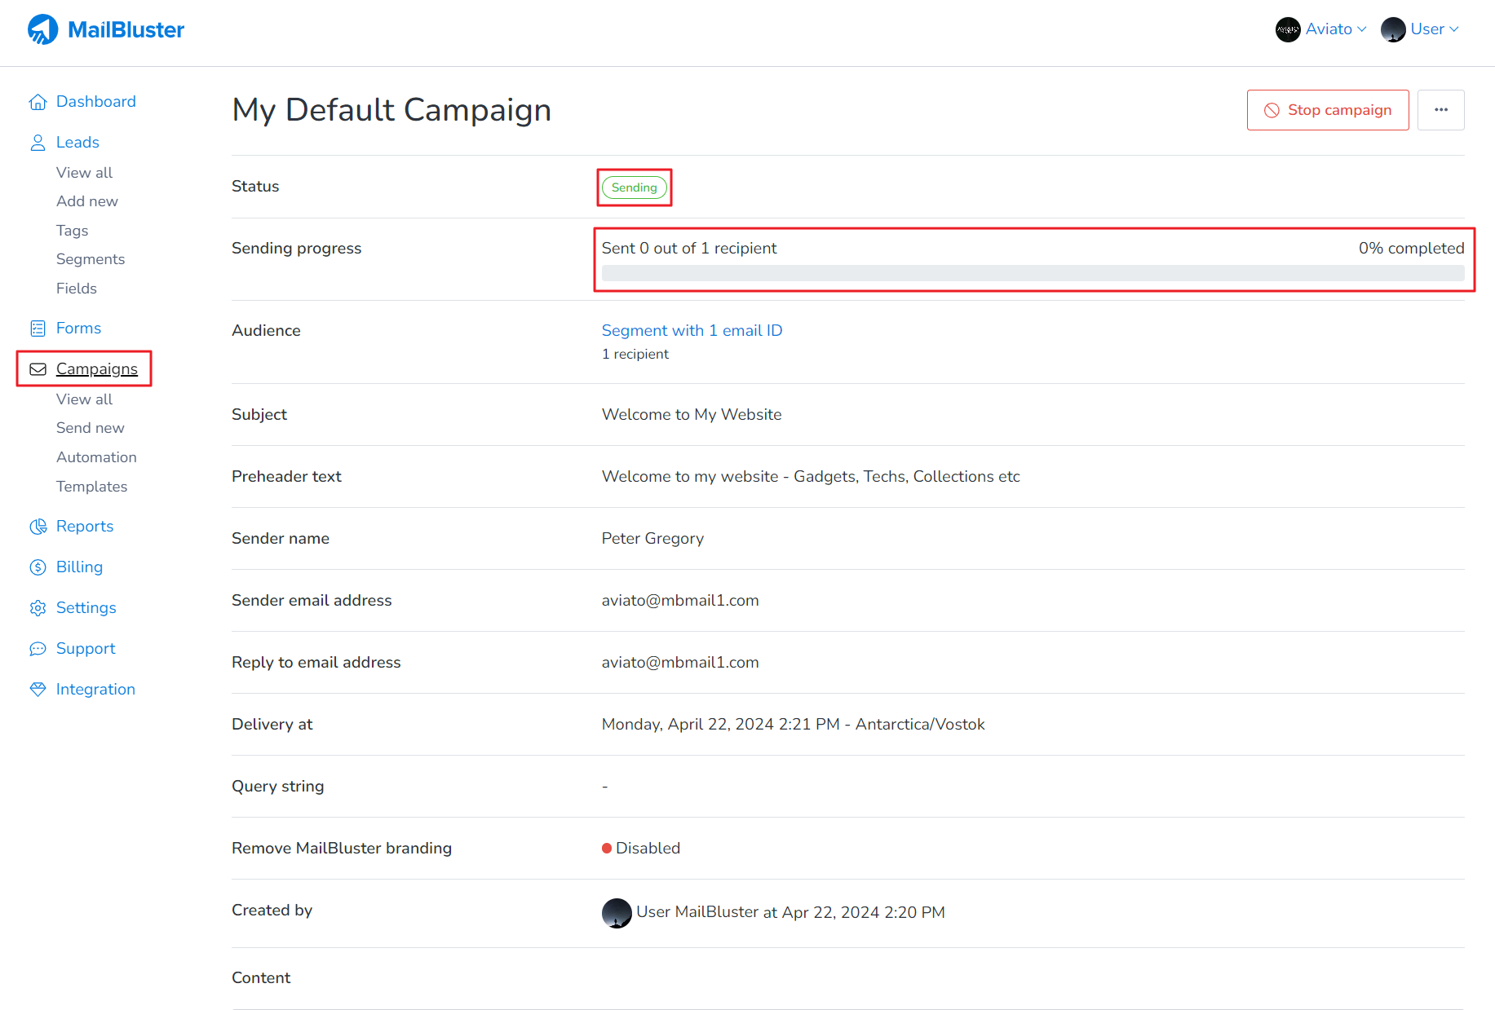Click the Leads person icon

pos(38,143)
